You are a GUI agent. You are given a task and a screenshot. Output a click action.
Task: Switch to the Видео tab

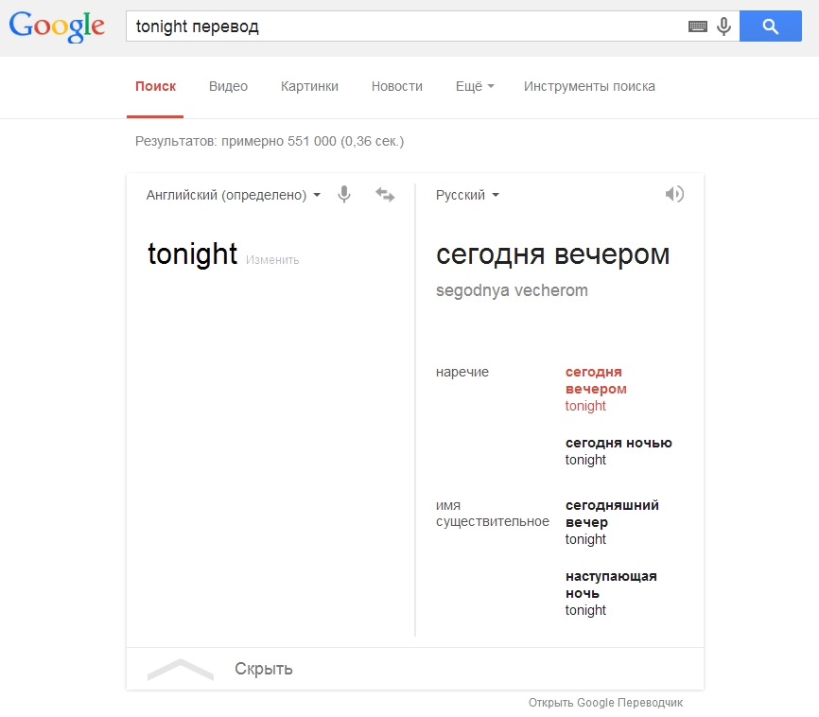(228, 86)
